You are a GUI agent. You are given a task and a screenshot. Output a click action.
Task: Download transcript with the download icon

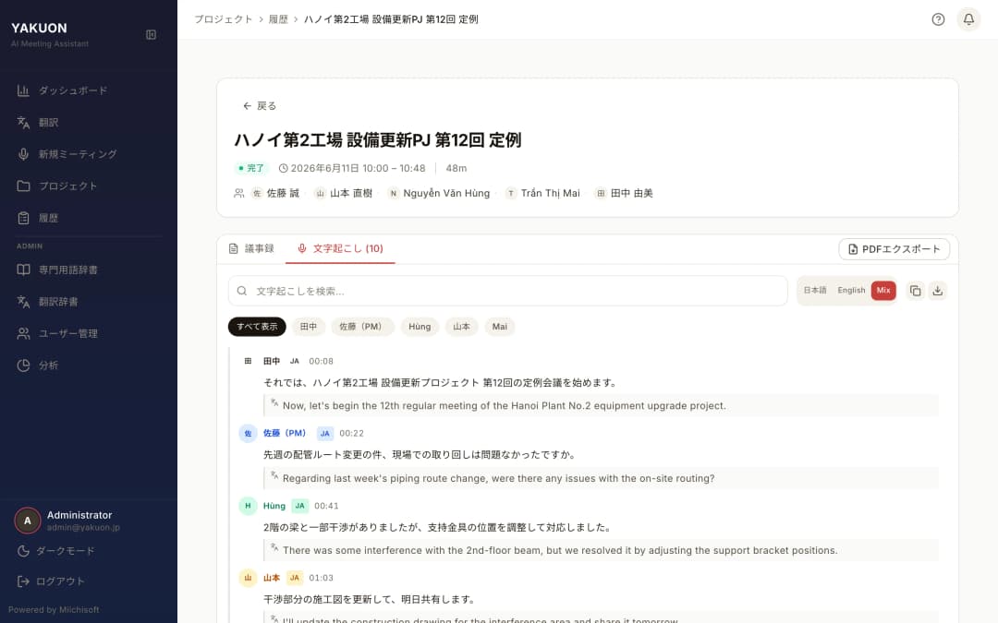pyautogui.click(x=938, y=291)
